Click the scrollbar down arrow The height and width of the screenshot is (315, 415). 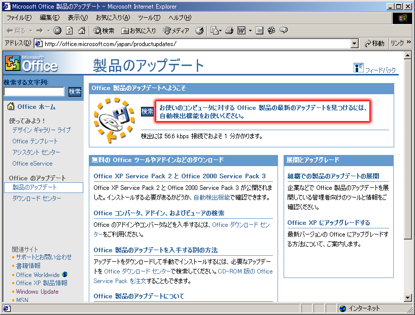tap(407, 297)
